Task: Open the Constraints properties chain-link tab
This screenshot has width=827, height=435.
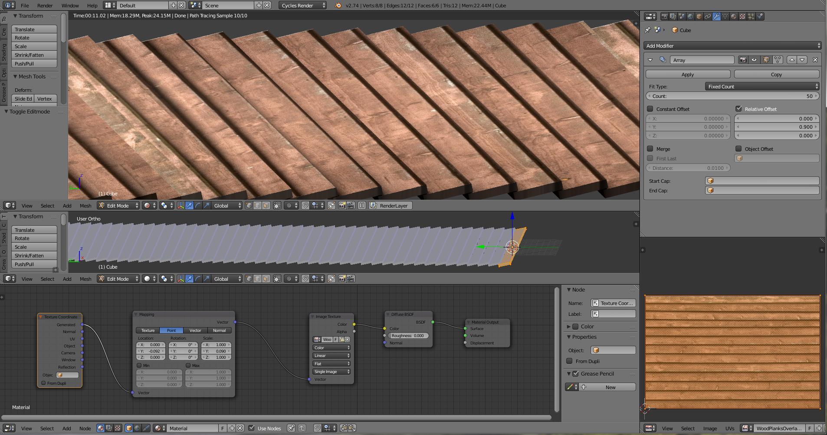Action: click(x=708, y=16)
